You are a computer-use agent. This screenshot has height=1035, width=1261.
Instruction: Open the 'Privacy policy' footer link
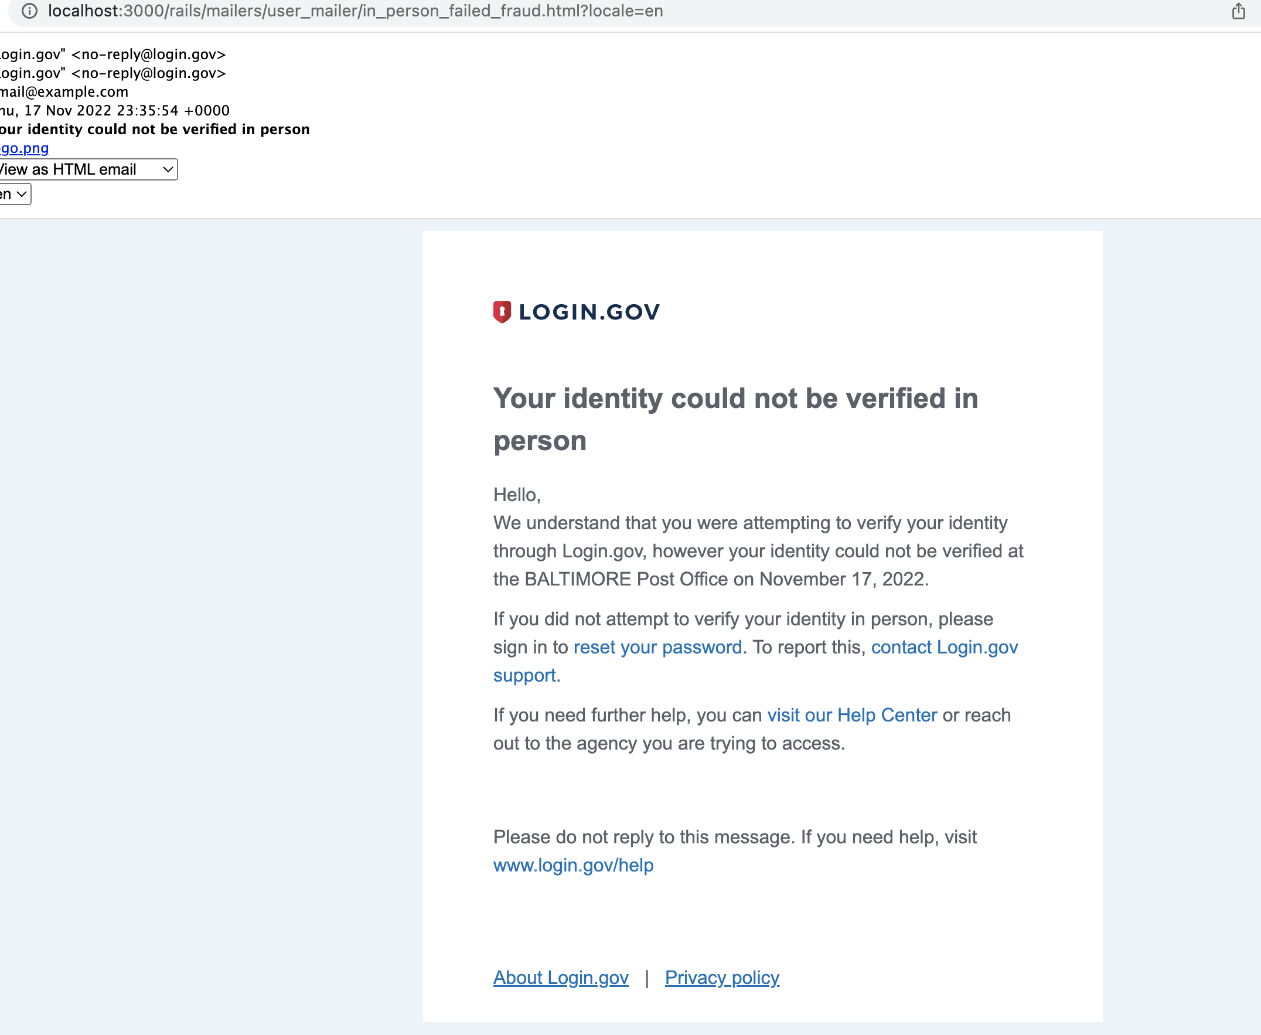[x=722, y=978]
